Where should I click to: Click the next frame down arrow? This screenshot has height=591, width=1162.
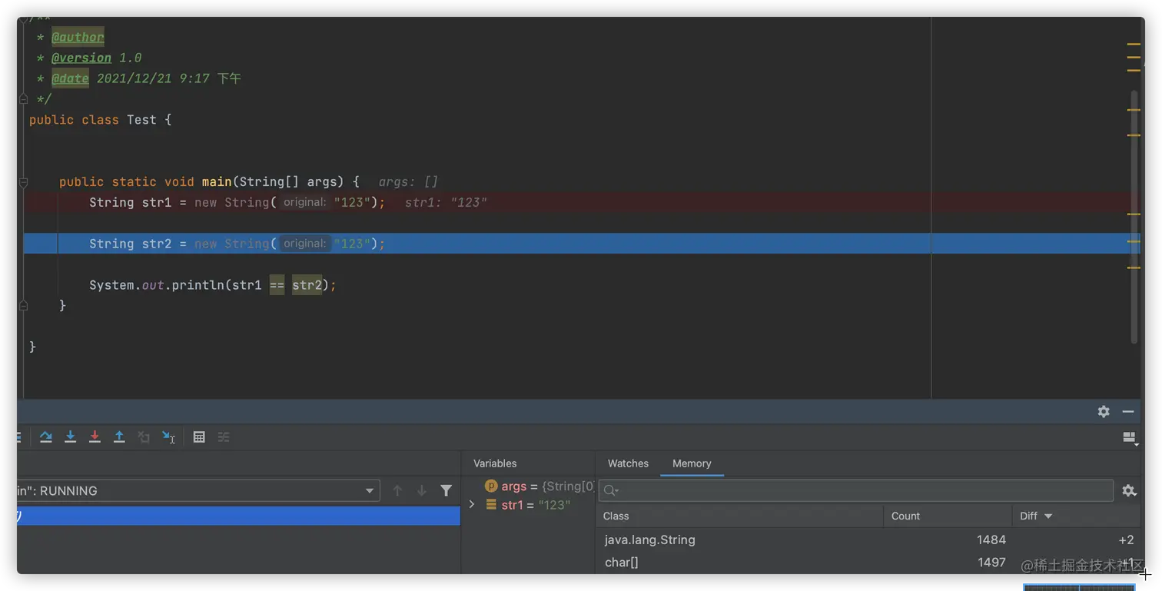(422, 490)
